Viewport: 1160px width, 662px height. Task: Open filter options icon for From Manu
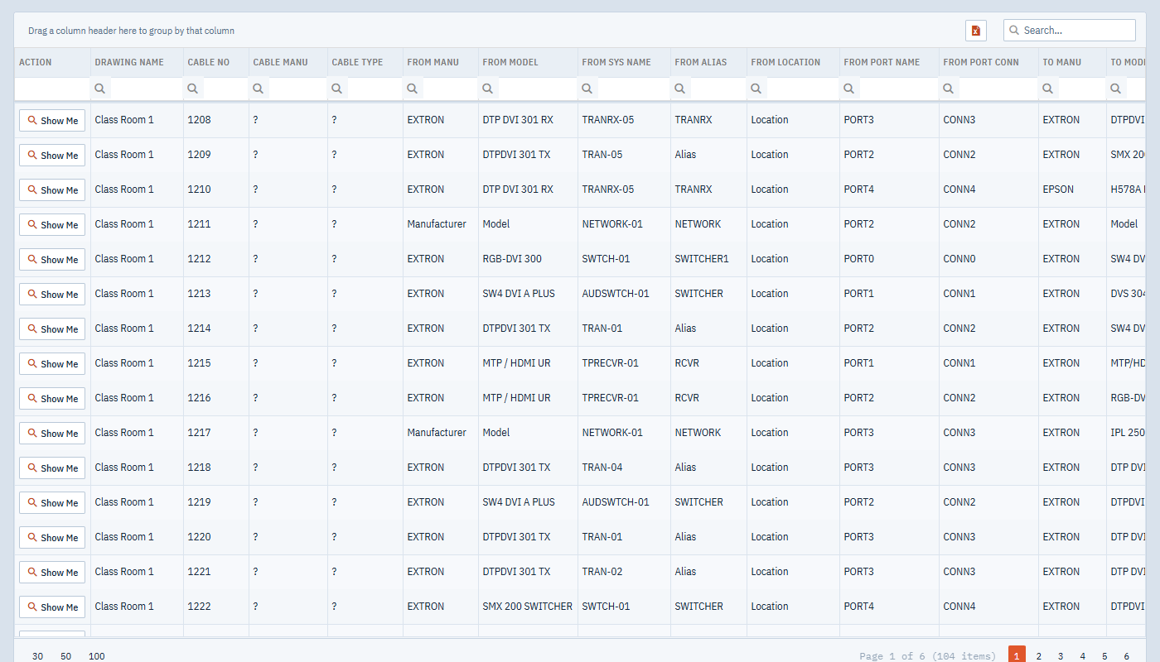coord(413,89)
